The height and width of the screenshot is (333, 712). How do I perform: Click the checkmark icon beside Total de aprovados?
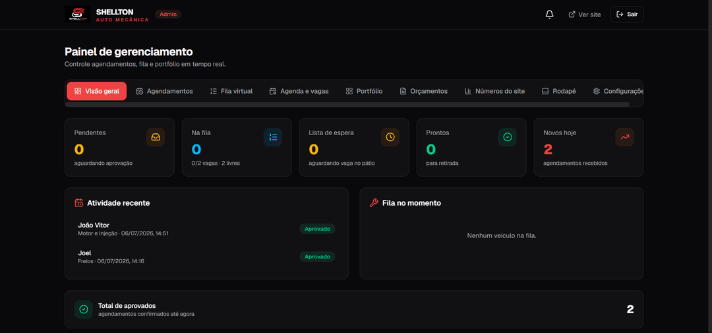click(84, 309)
